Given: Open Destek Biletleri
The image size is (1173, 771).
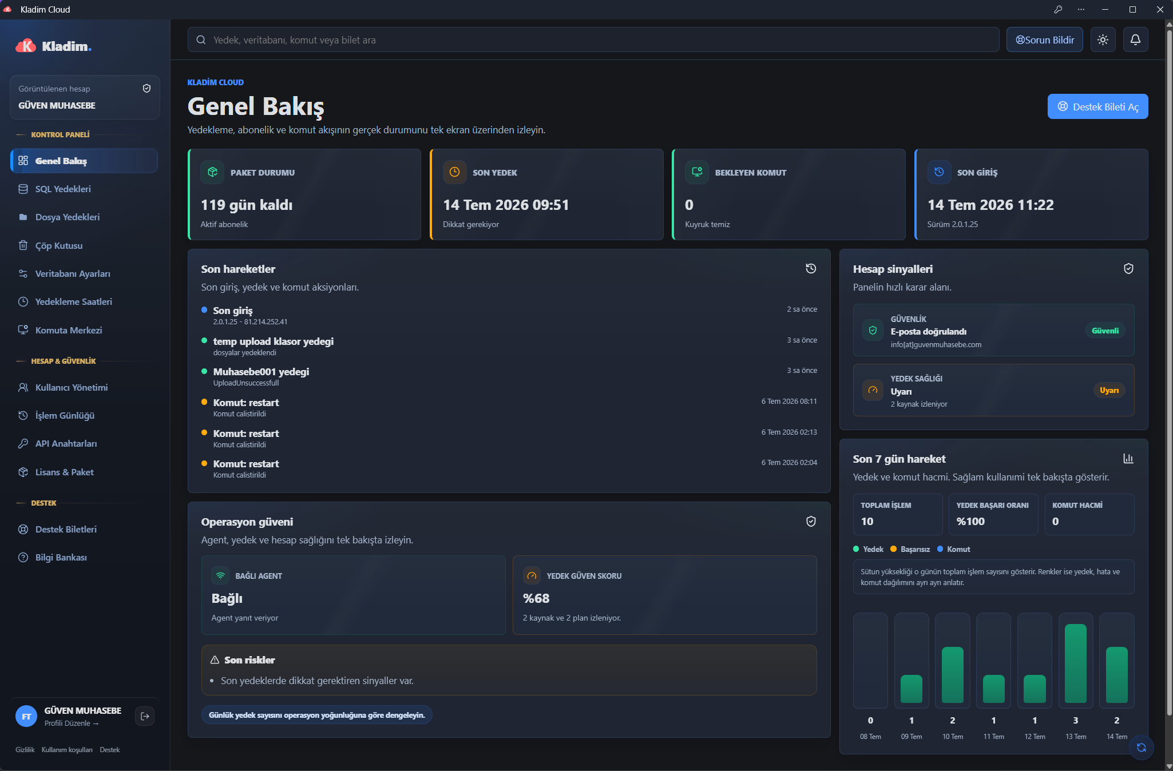Looking at the screenshot, I should pos(84,529).
